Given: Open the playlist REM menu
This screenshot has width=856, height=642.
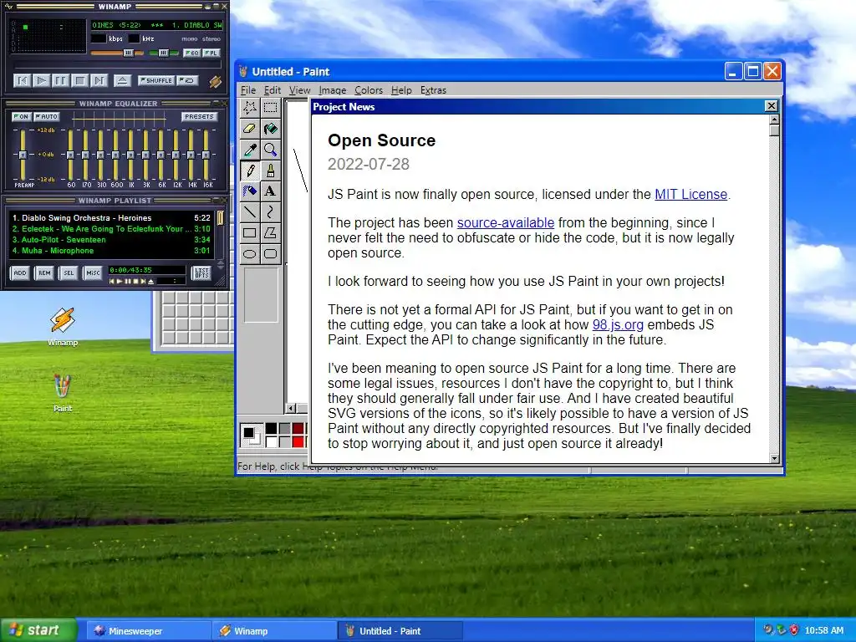Looking at the screenshot, I should pos(44,273).
